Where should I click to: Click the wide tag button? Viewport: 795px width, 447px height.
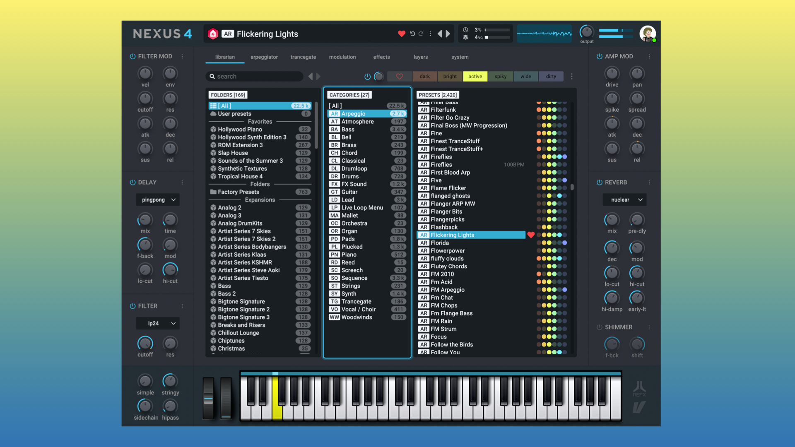pyautogui.click(x=525, y=77)
